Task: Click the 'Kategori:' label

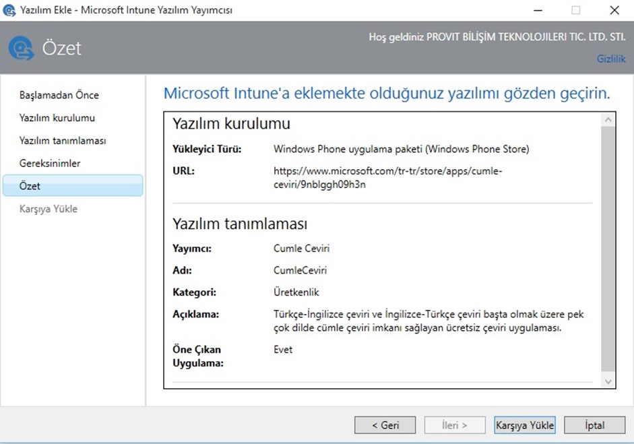Action: click(195, 292)
